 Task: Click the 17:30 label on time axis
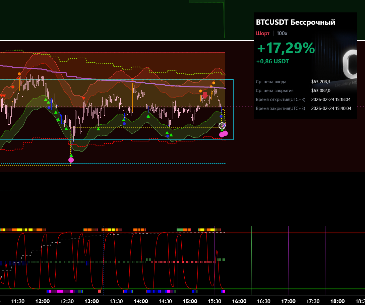point(313,301)
